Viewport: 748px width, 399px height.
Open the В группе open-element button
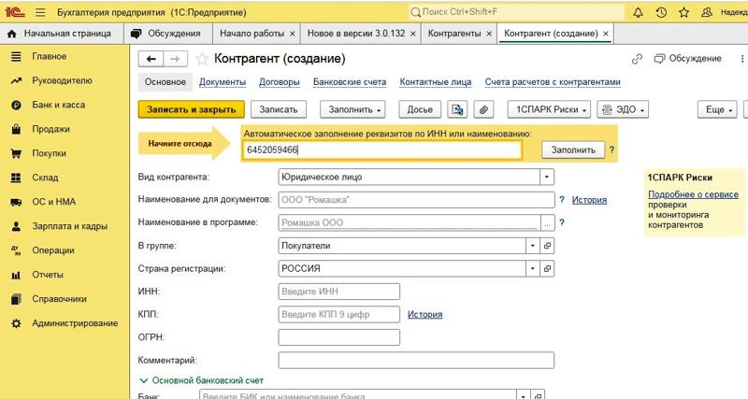[547, 246]
